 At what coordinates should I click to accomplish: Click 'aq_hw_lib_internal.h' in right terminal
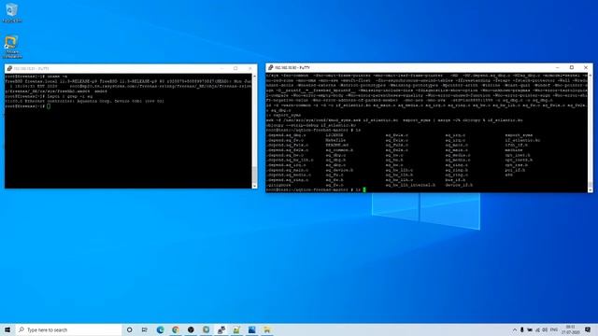click(x=410, y=185)
